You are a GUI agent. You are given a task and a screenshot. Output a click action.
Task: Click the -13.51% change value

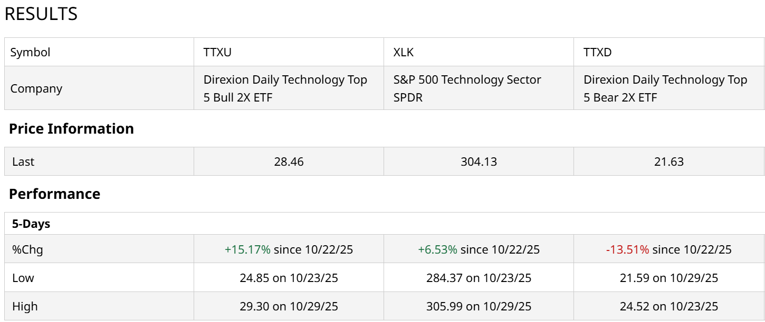(x=627, y=249)
